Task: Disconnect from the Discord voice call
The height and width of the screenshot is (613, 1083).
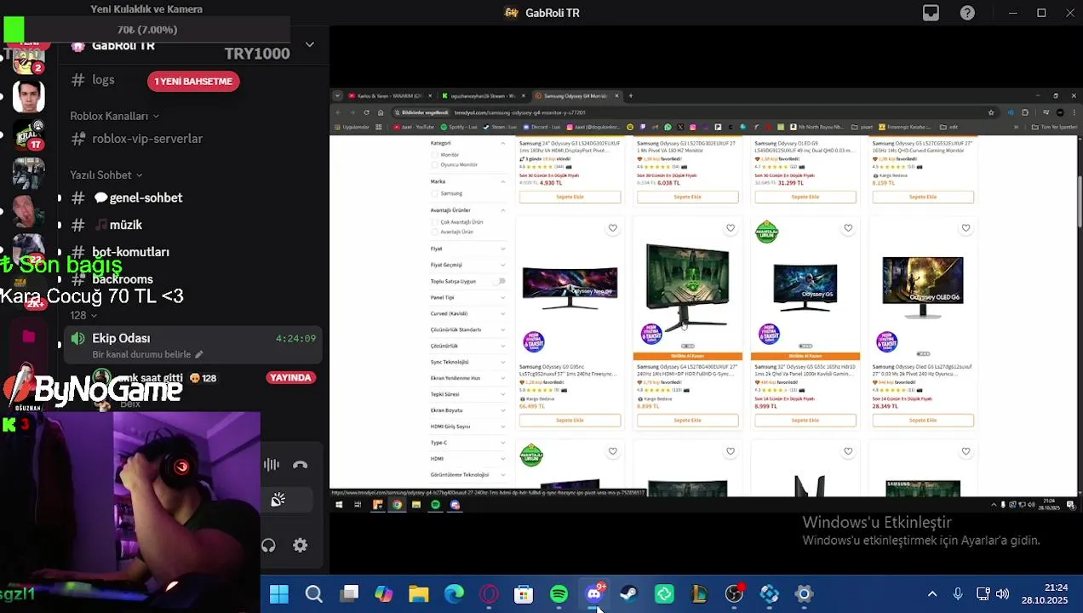Action: tap(300, 465)
